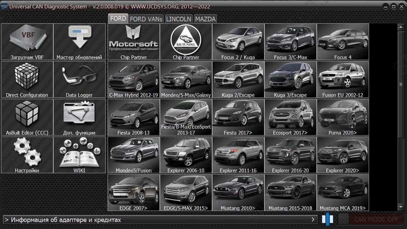Launch the update wizard (Мастер обновлений)
The image size is (407, 229).
[79, 42]
